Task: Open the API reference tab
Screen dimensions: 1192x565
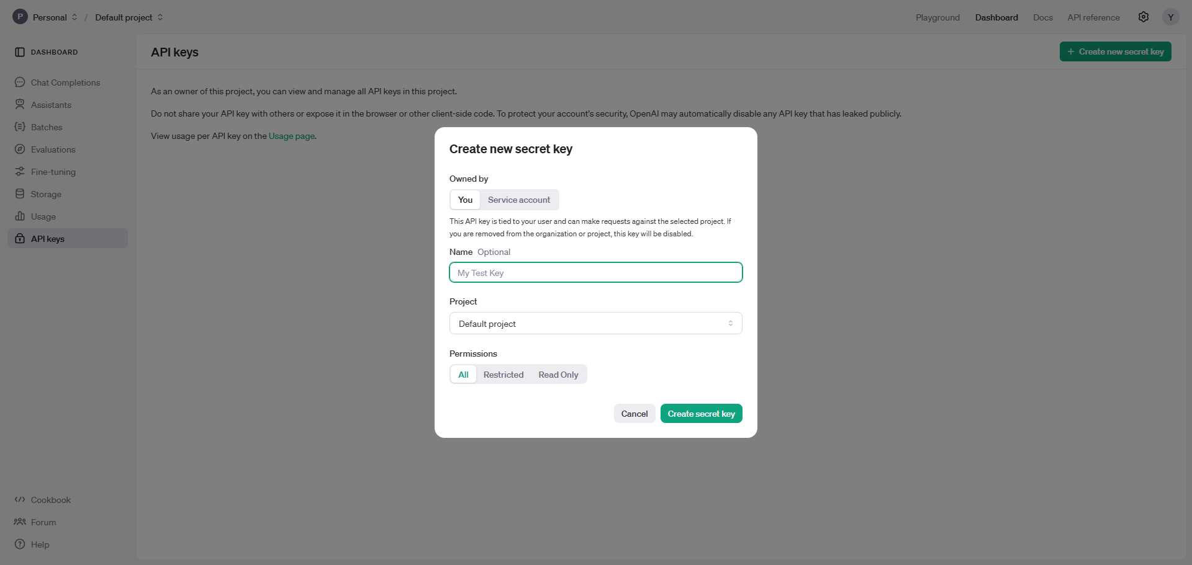Action: (x=1093, y=17)
